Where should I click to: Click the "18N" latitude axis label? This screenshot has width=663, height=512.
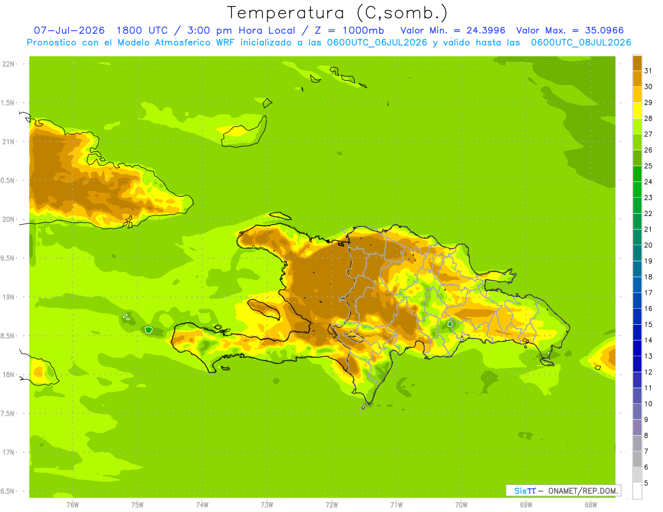pyautogui.click(x=8, y=374)
